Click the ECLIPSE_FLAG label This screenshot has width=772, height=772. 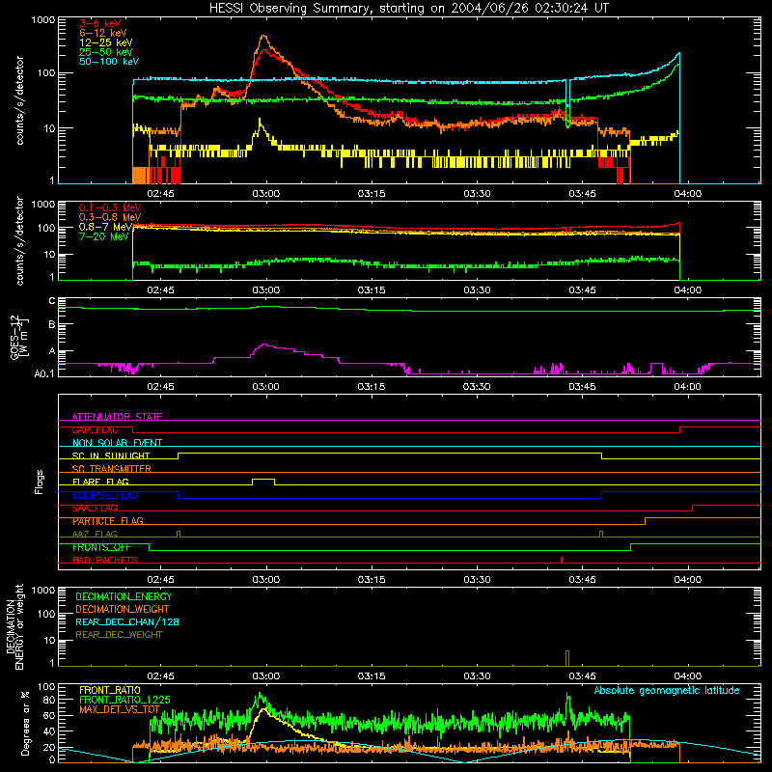105,495
